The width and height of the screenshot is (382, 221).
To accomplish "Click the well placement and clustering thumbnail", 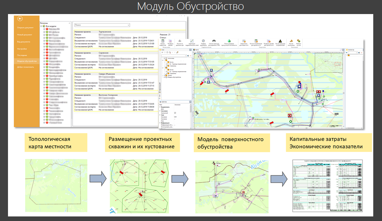I will (x=139, y=186).
